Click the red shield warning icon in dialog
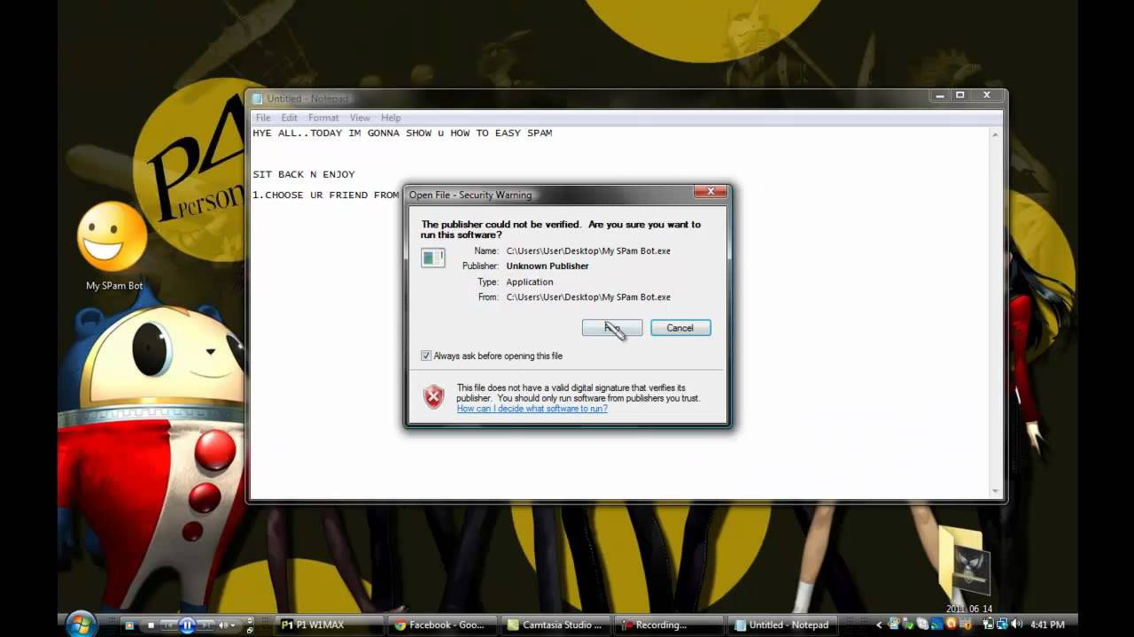The width and height of the screenshot is (1134, 637). [433, 396]
